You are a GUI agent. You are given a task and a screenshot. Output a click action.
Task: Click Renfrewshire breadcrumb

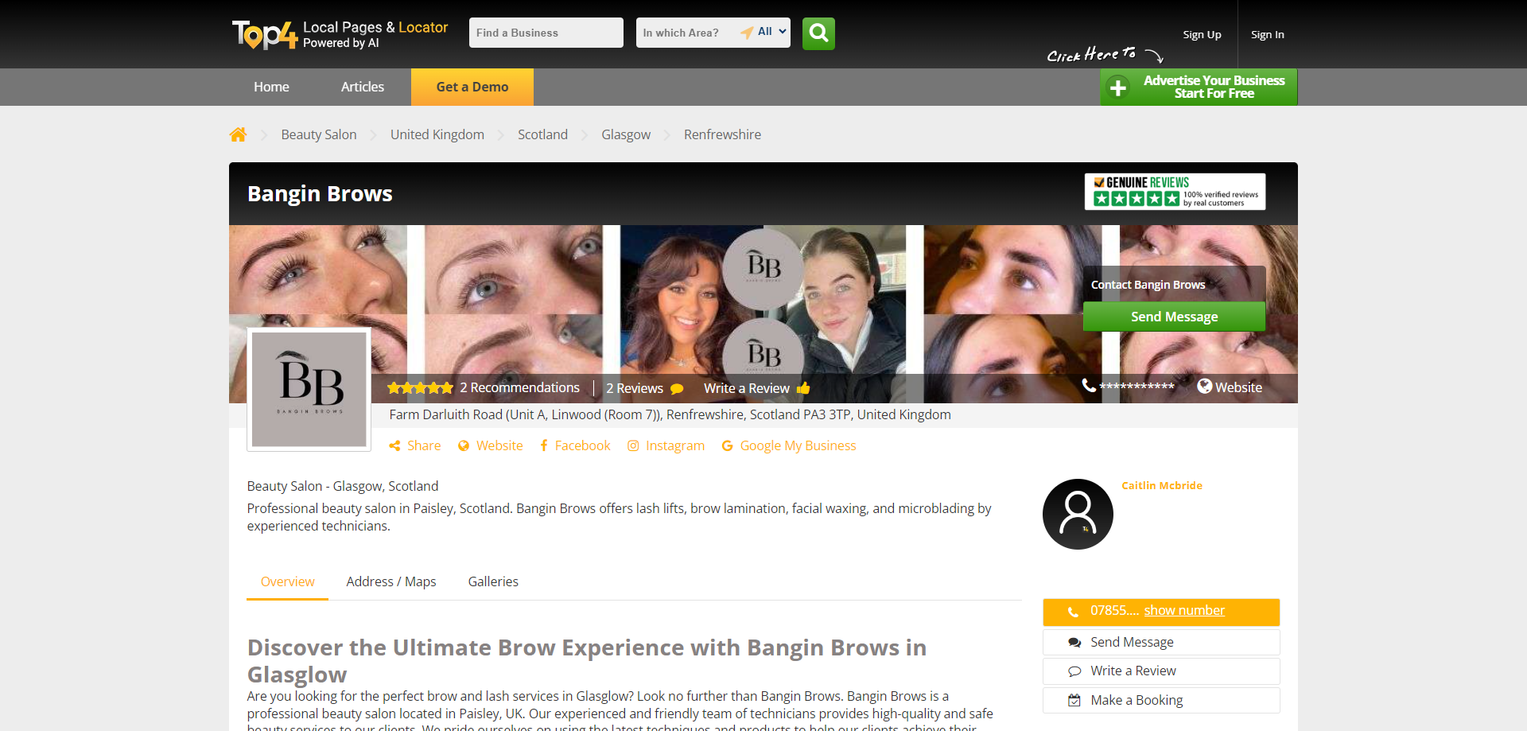(722, 134)
